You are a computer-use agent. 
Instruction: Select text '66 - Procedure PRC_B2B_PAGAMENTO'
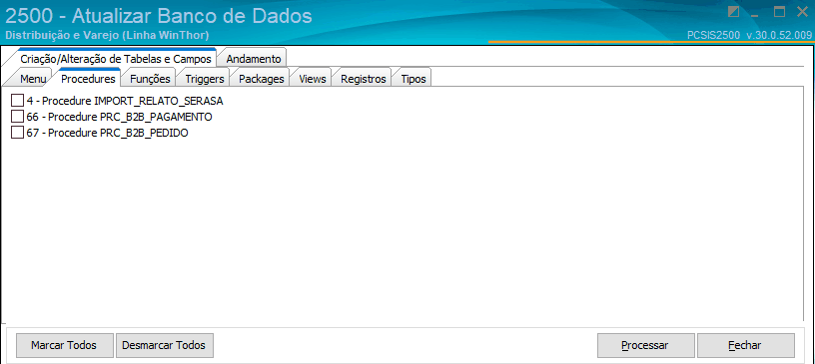tap(120, 117)
